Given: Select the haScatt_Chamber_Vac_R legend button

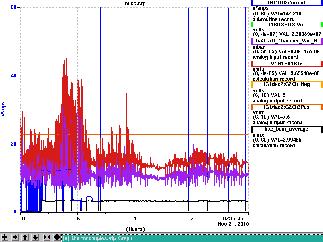Looking at the screenshot, I should 287,41.
